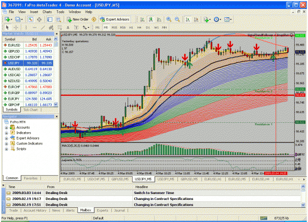Screen dimensions: 308x222
Task: Open the File menu
Action: [11, 12]
